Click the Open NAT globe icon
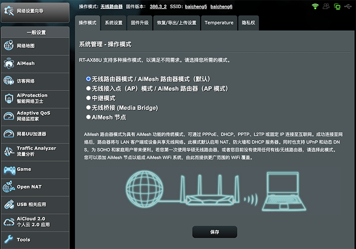 point(9,187)
